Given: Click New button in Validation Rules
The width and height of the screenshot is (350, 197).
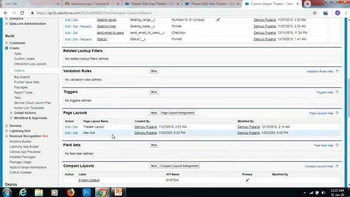Looking at the screenshot, I should [x=154, y=71].
